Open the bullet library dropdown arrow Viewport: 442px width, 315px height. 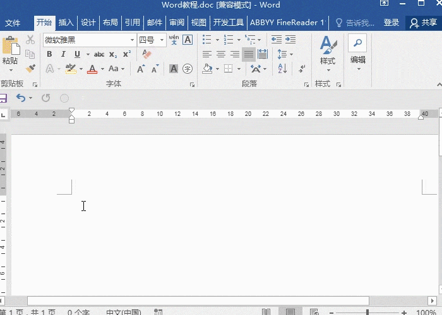tap(217, 40)
